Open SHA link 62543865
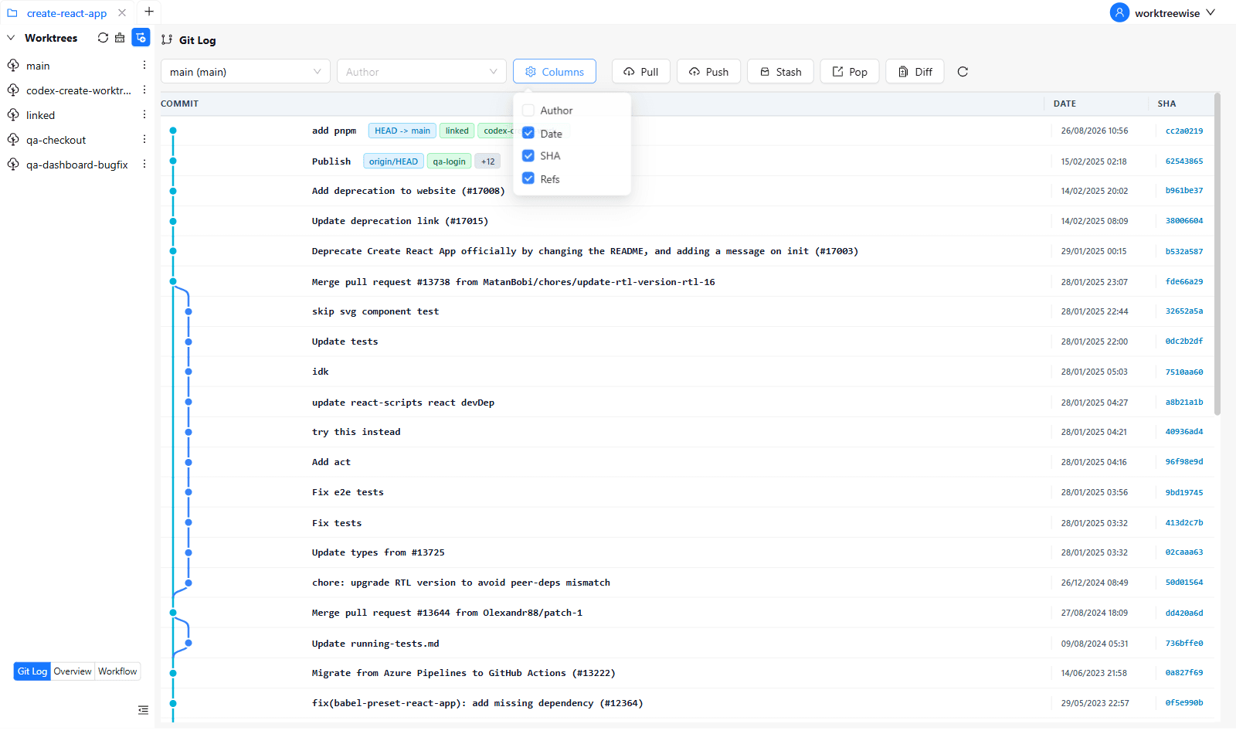Image resolution: width=1236 pixels, height=734 pixels. (x=1184, y=161)
